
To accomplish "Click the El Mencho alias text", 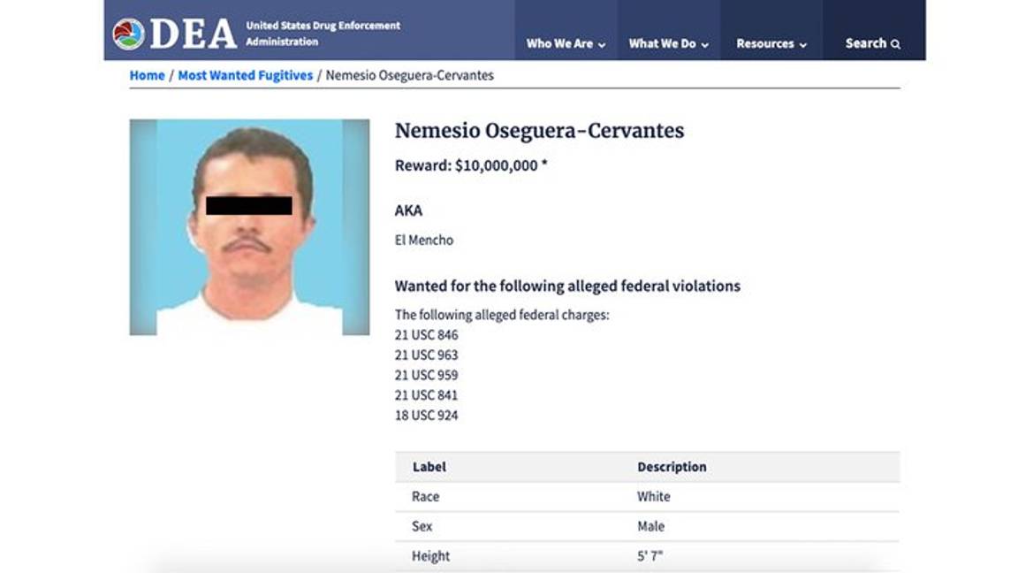I will point(423,240).
